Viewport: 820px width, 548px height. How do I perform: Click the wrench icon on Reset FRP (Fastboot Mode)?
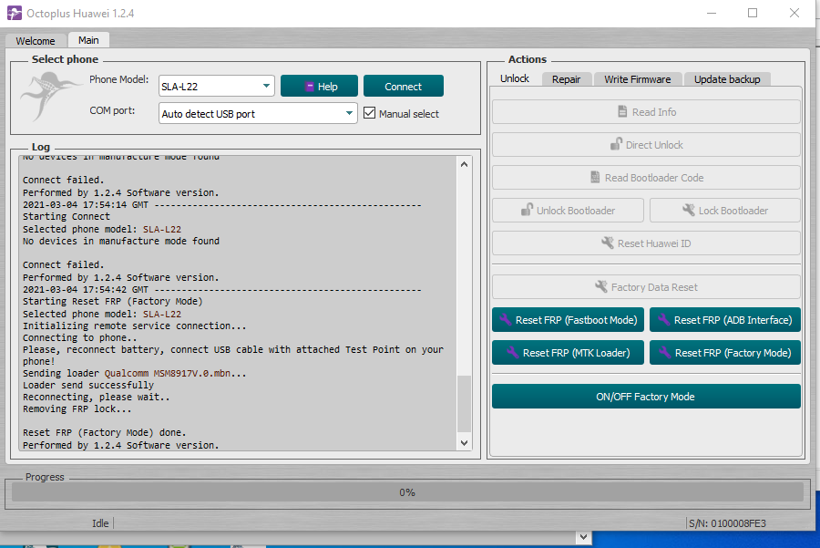point(505,319)
